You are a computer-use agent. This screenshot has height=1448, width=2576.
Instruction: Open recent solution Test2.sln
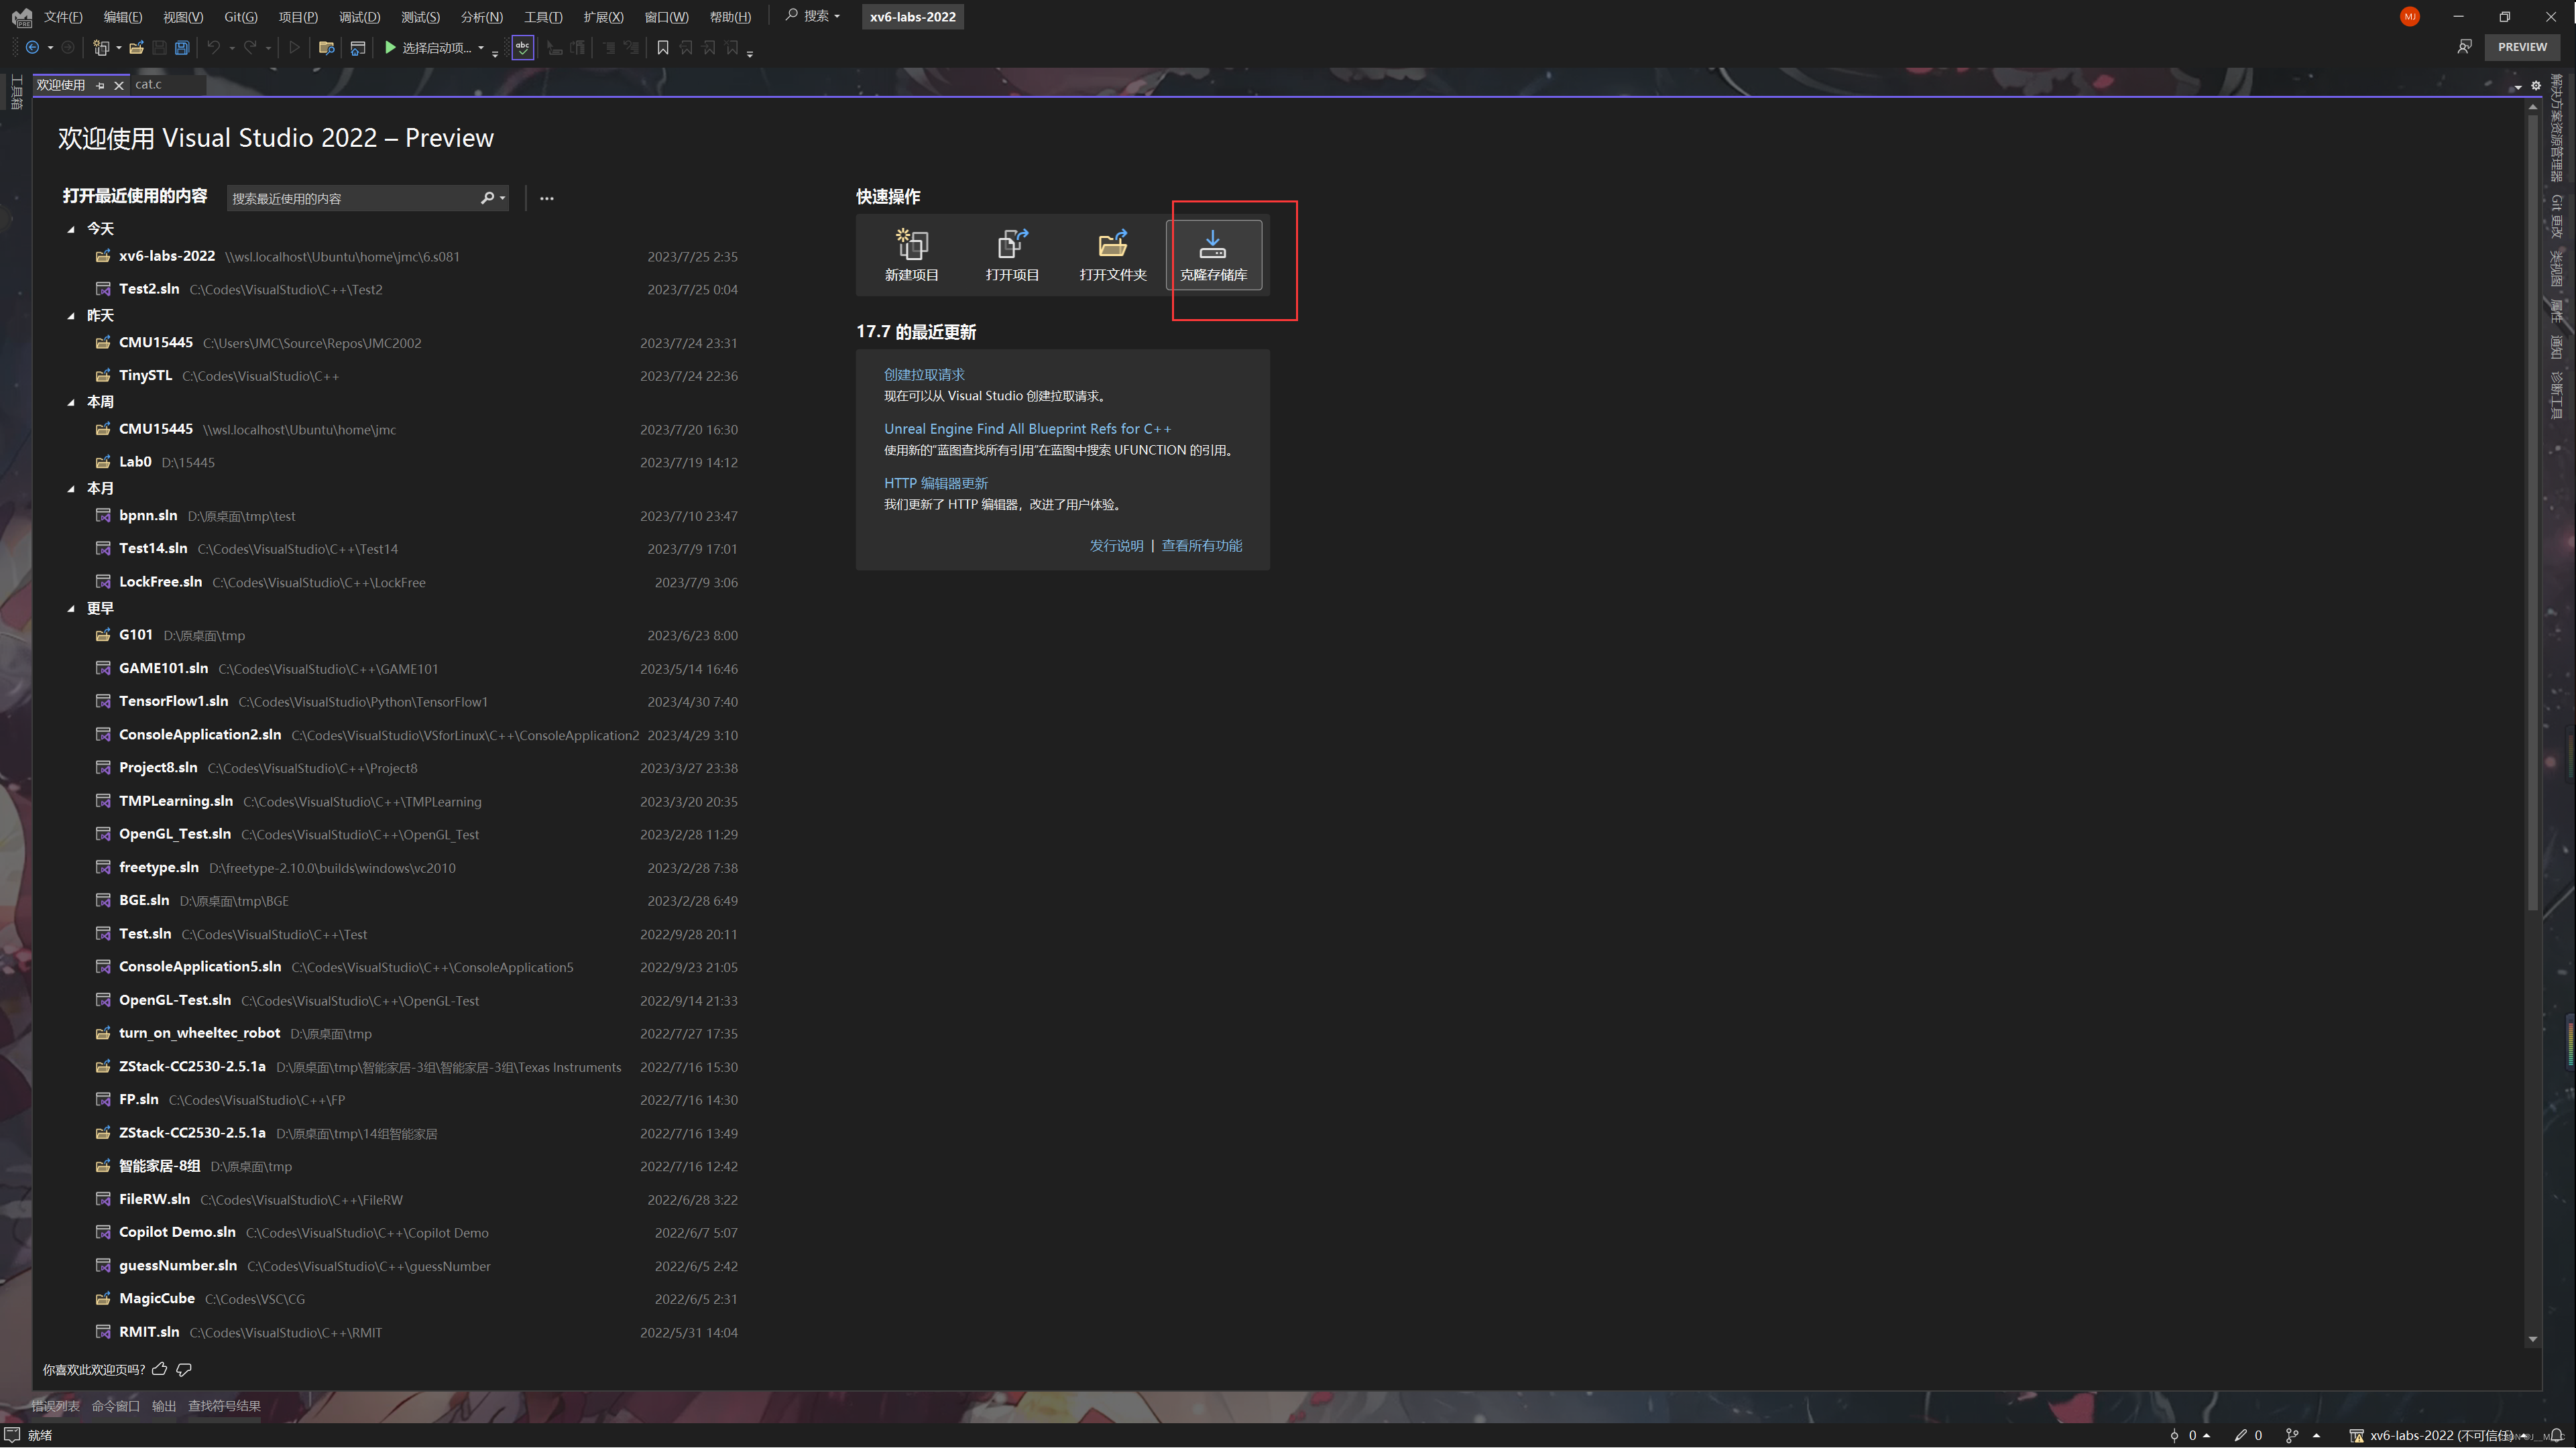[416, 289]
